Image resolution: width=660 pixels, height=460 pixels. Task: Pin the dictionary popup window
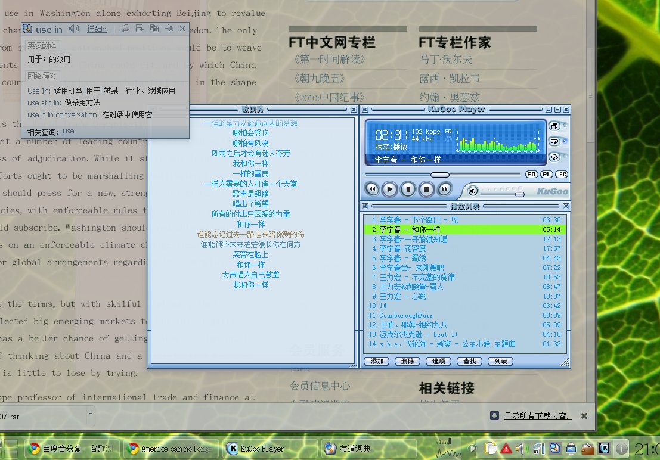click(170, 29)
